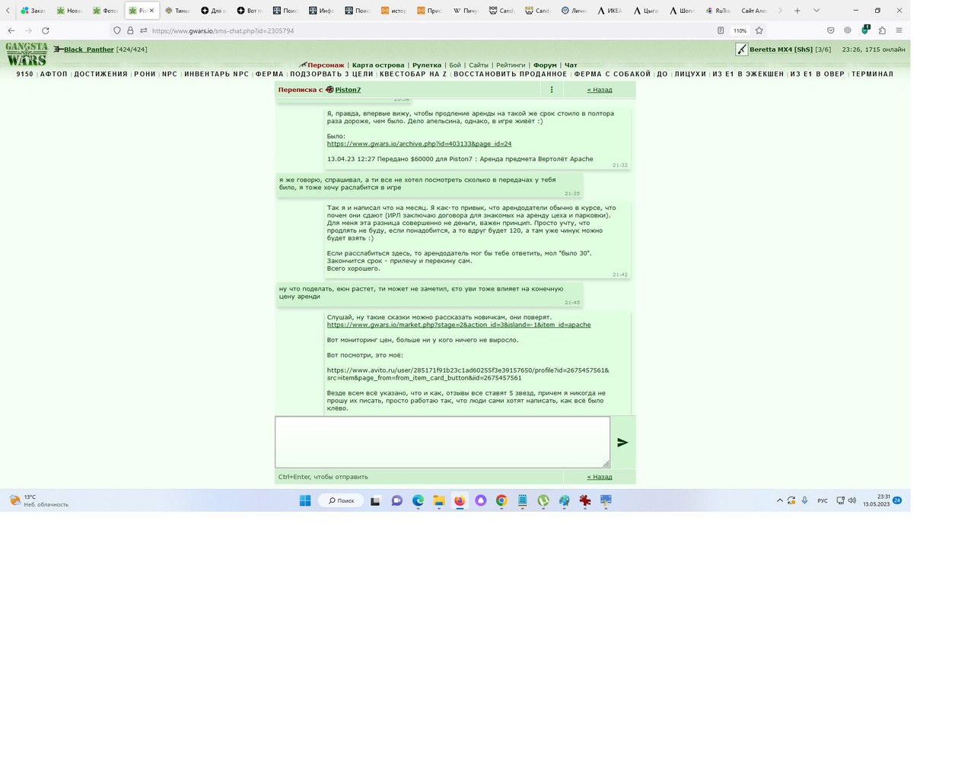Click the top « Назад link
The height and width of the screenshot is (759, 974).
click(600, 90)
